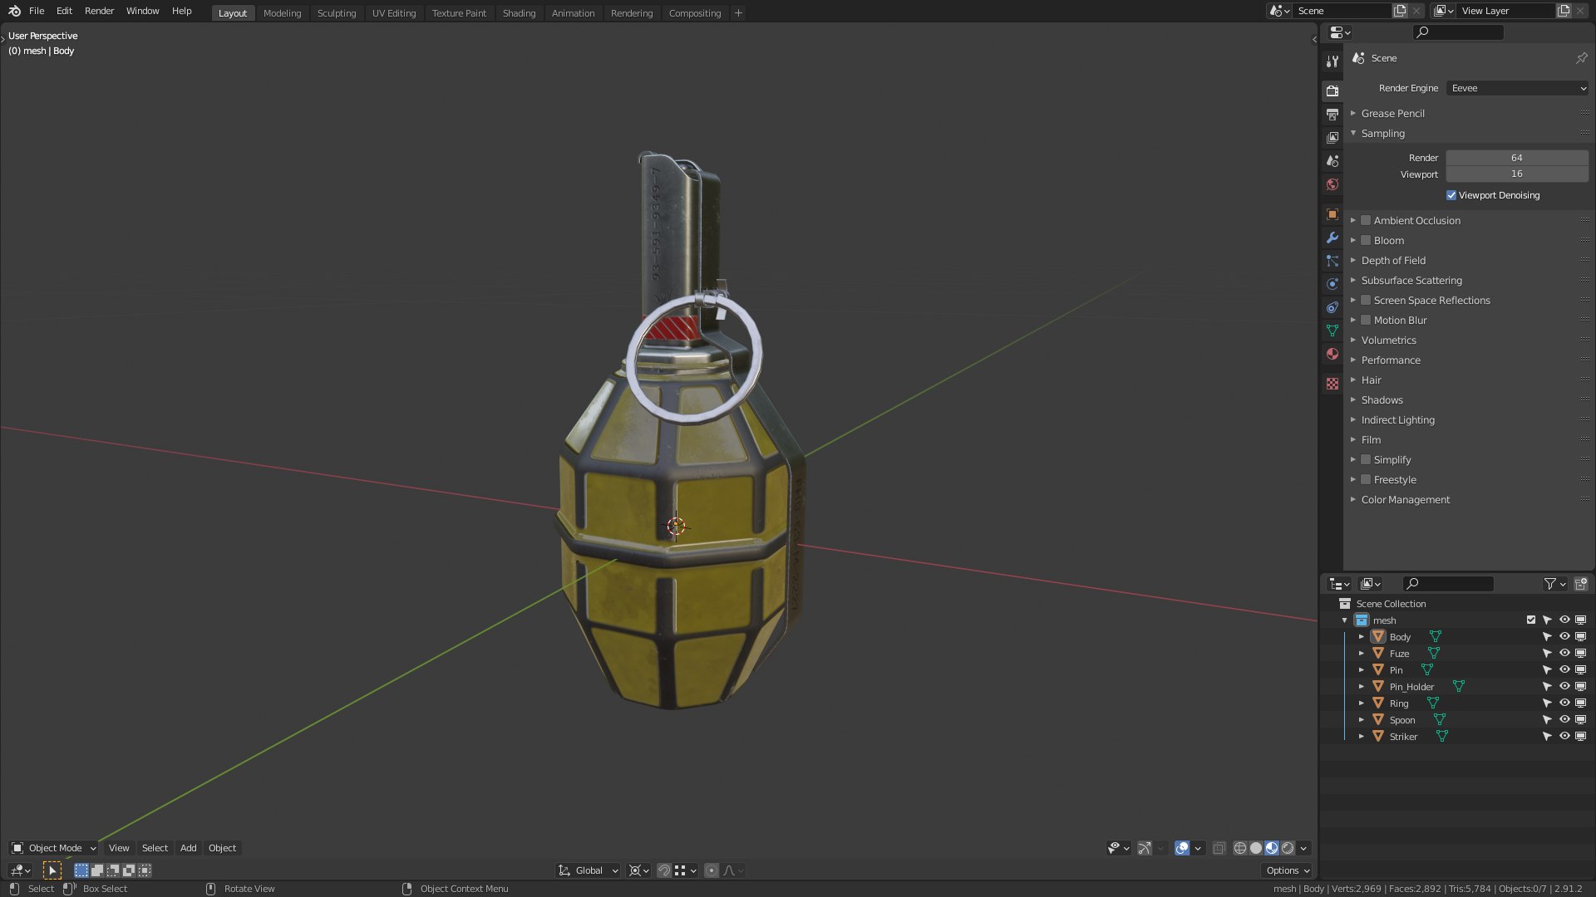Expand the Color Management panel

point(1405,499)
